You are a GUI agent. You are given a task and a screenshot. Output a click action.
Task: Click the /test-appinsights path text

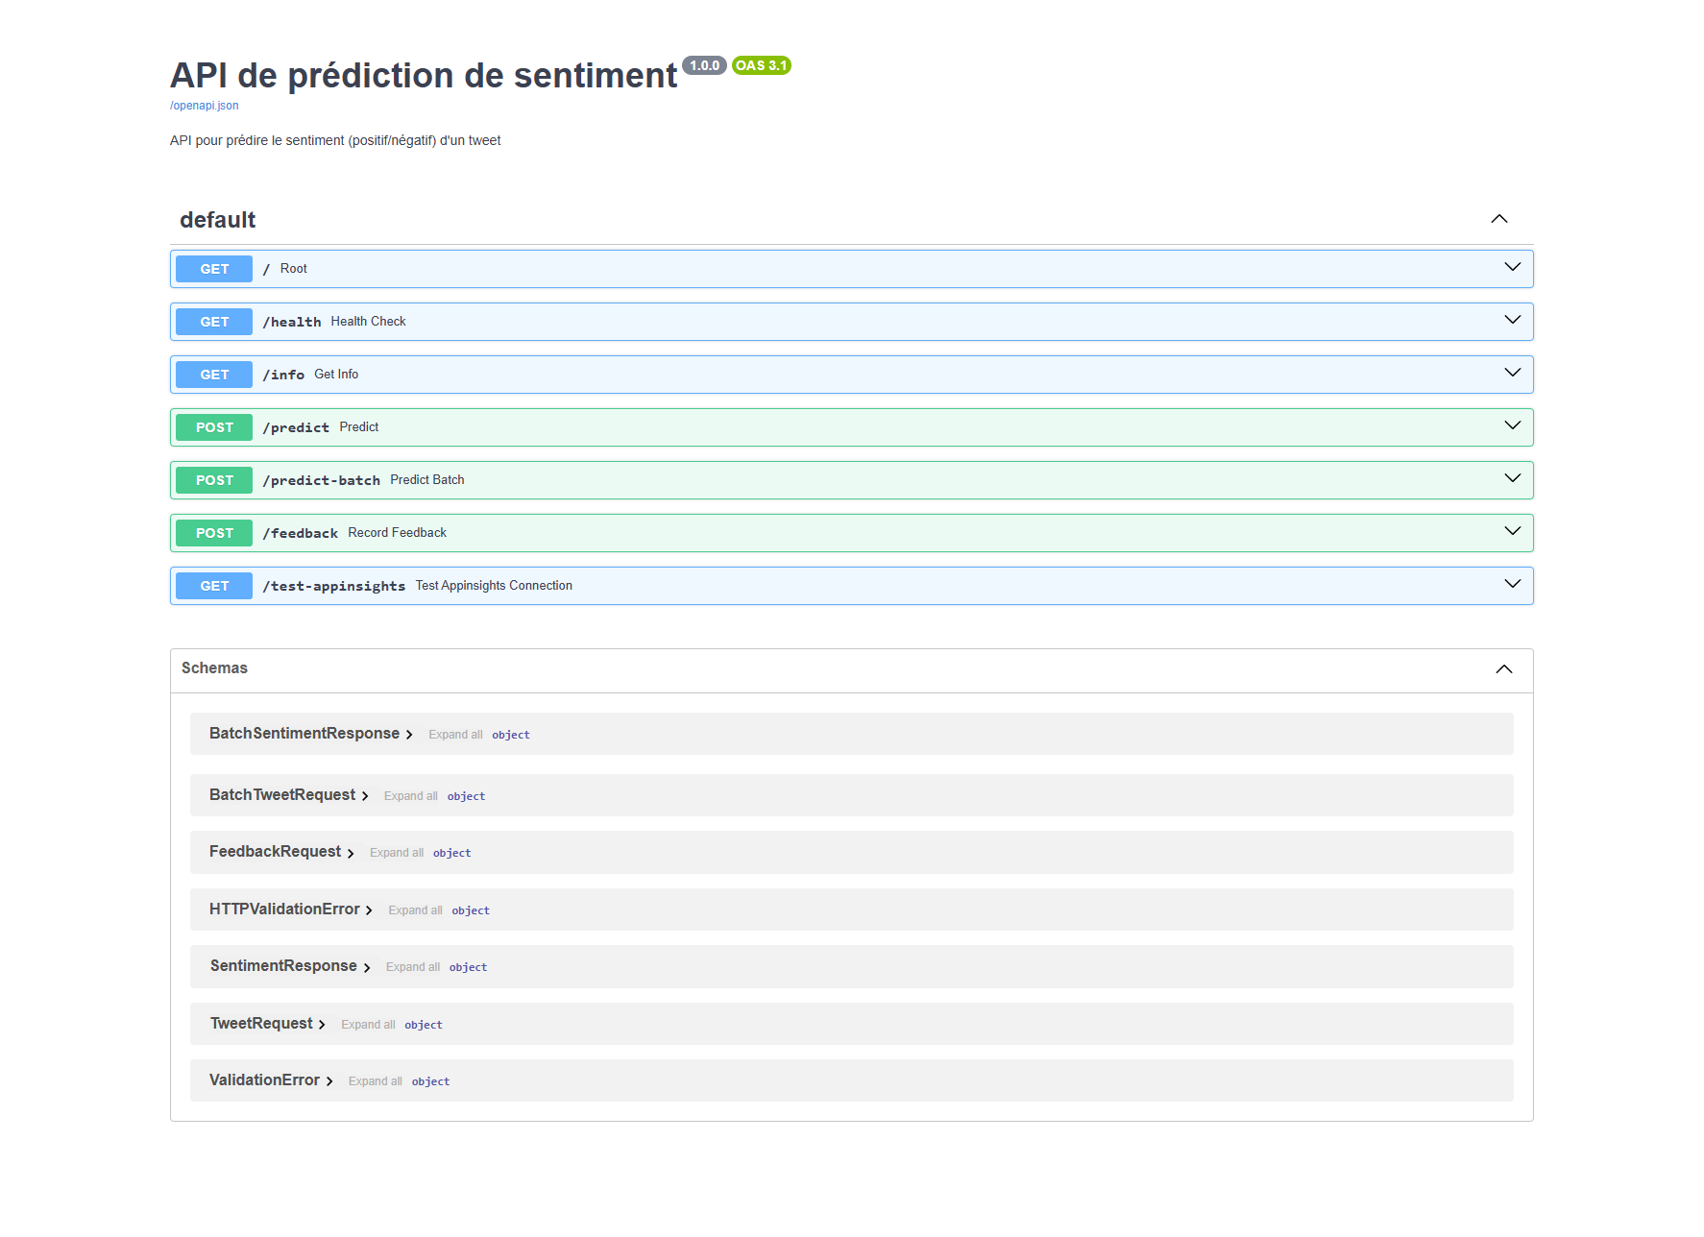pos(334,586)
